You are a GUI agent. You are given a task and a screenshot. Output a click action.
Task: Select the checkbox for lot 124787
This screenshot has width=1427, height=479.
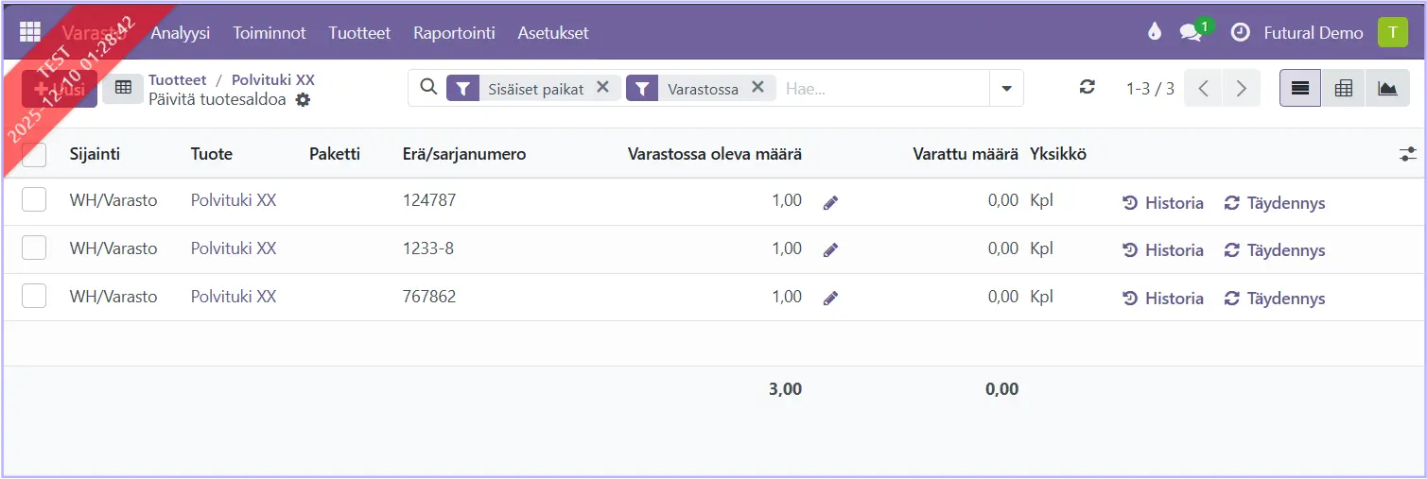pyautogui.click(x=34, y=200)
